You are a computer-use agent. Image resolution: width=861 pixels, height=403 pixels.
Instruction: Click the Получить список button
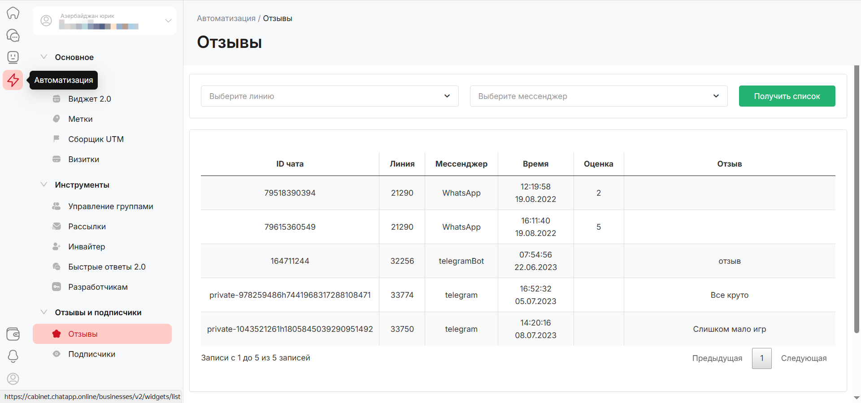pyautogui.click(x=787, y=96)
